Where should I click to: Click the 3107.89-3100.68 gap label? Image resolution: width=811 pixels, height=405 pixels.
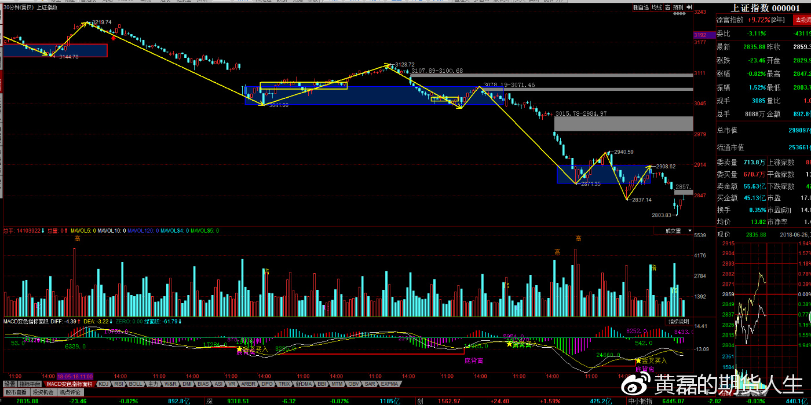pyautogui.click(x=437, y=71)
